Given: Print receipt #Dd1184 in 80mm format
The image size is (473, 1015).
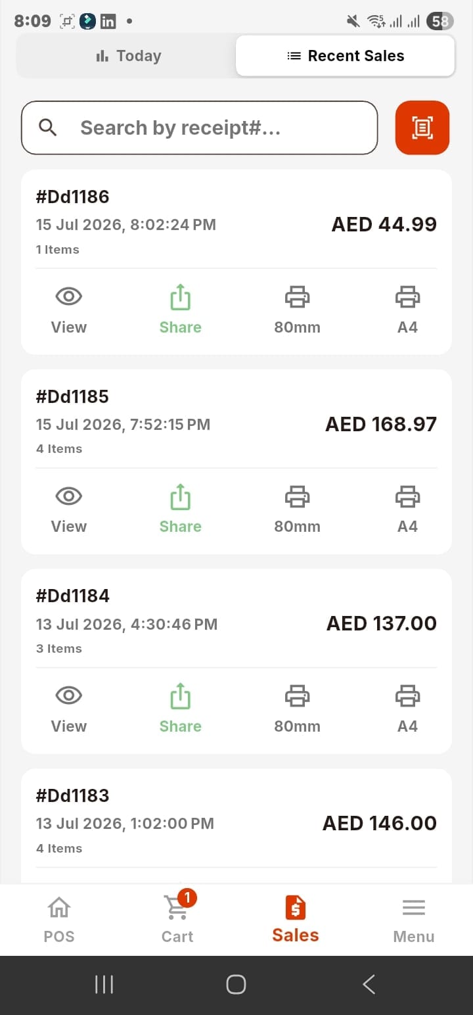Looking at the screenshot, I should click(x=297, y=709).
